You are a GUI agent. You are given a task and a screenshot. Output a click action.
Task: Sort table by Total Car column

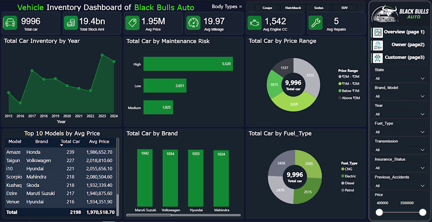pos(70,142)
